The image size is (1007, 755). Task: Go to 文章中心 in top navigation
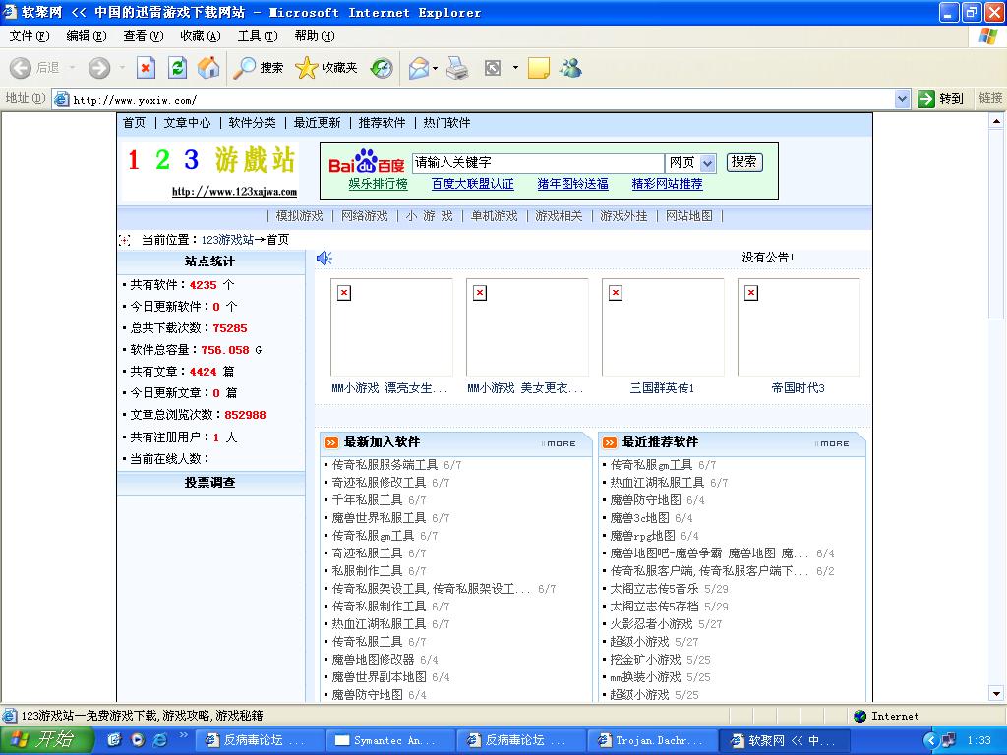click(187, 123)
